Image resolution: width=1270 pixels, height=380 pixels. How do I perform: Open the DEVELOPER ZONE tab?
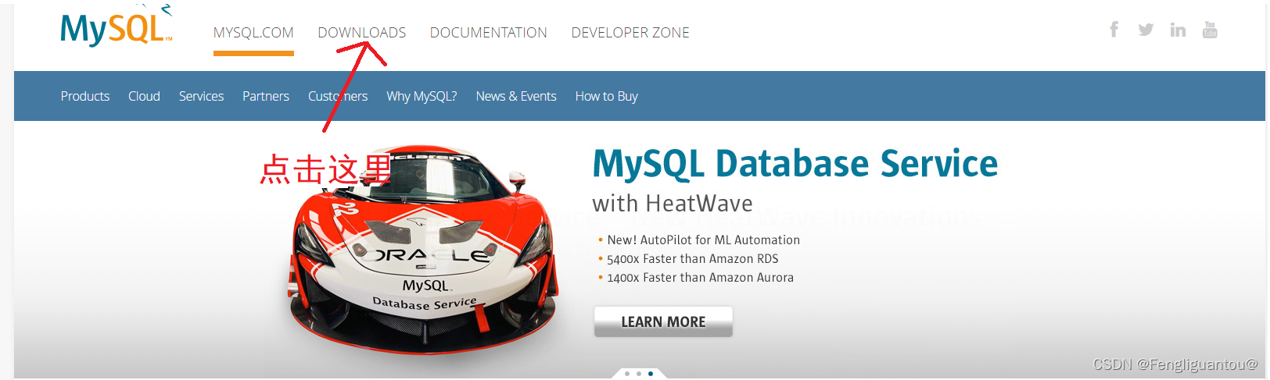[x=630, y=33]
